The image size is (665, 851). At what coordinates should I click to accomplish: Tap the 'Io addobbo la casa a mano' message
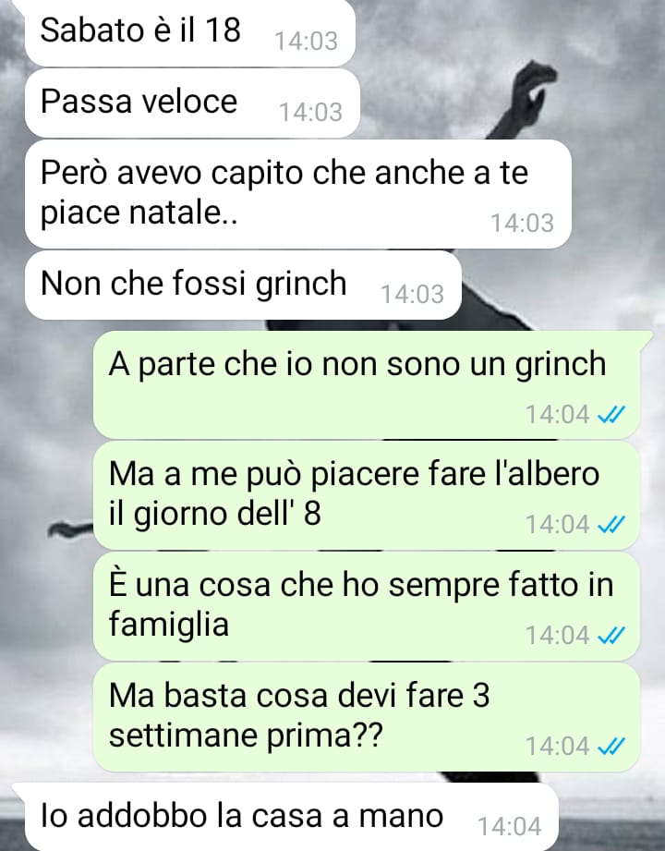point(284,817)
